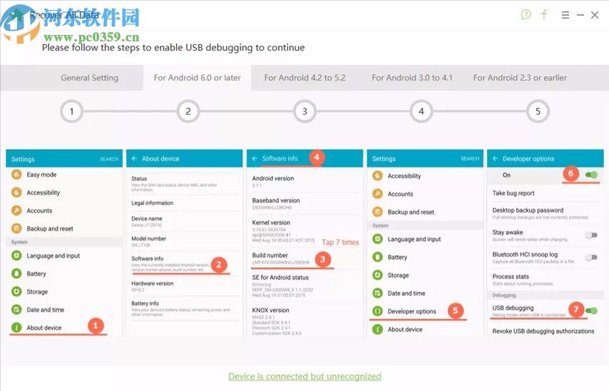Click Language and input icon in fourth screenshot
The image size is (609, 391).
(377, 239)
